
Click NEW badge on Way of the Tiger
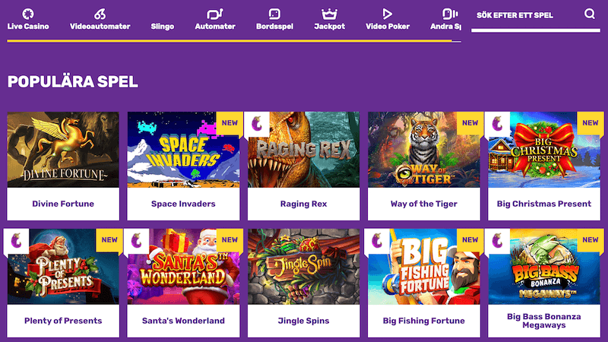tap(470, 123)
